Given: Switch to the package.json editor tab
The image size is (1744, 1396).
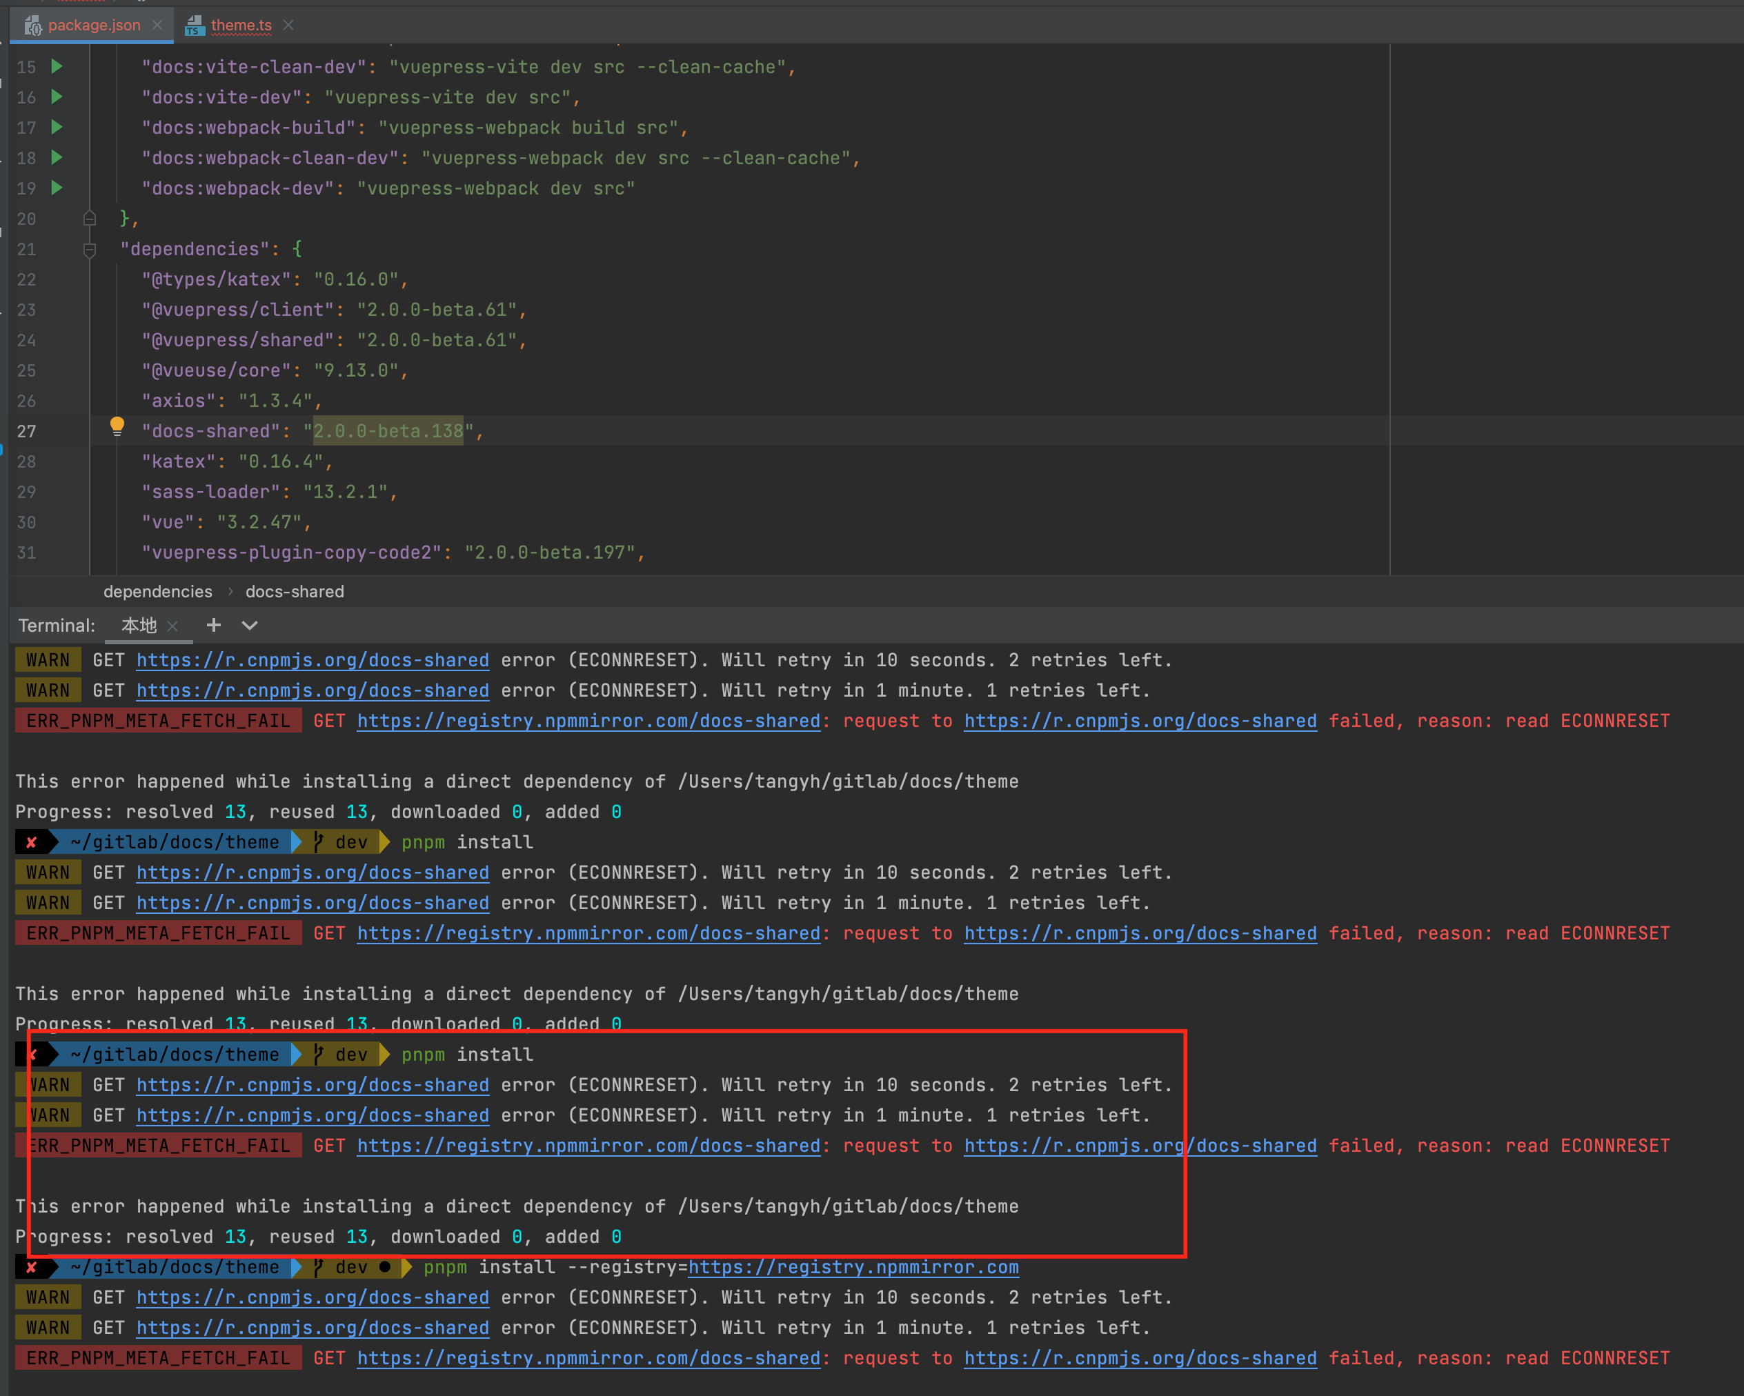Looking at the screenshot, I should click(x=92, y=25).
